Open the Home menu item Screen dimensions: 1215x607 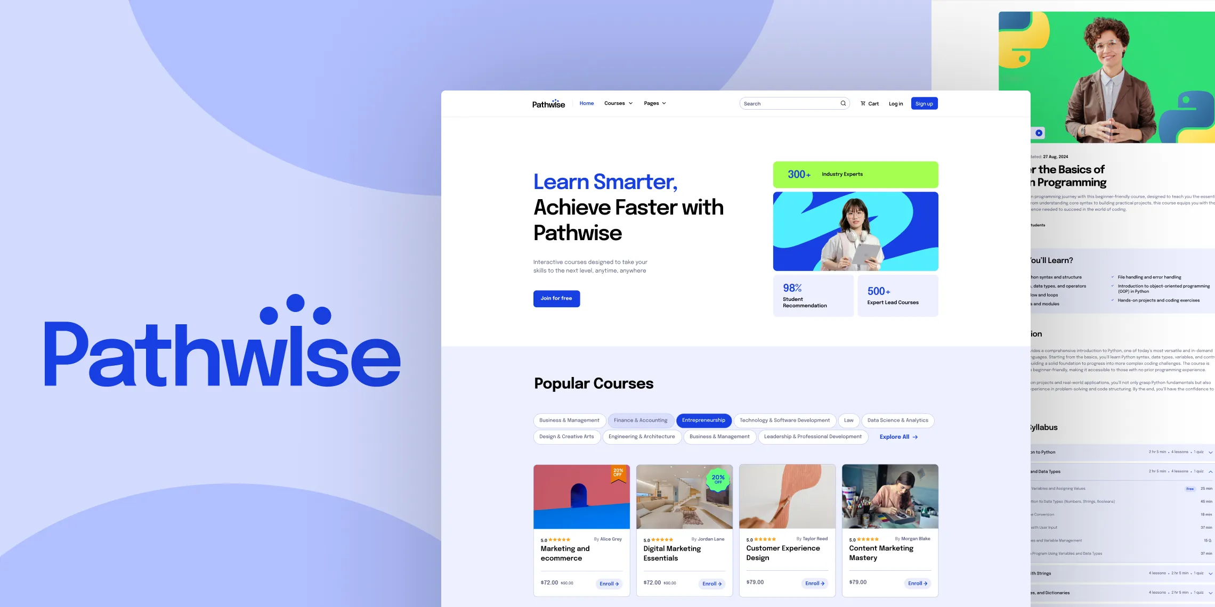(x=587, y=103)
